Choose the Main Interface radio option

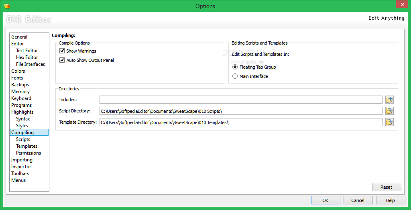click(x=235, y=76)
